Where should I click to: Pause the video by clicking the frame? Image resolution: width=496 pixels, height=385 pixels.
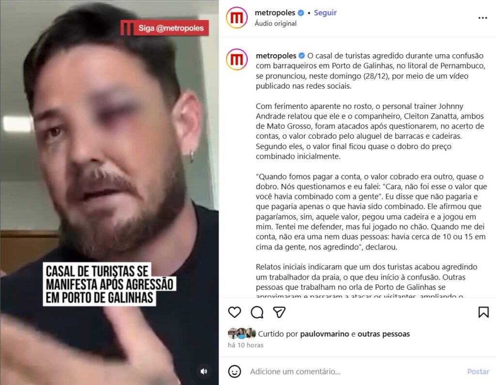tap(109, 192)
